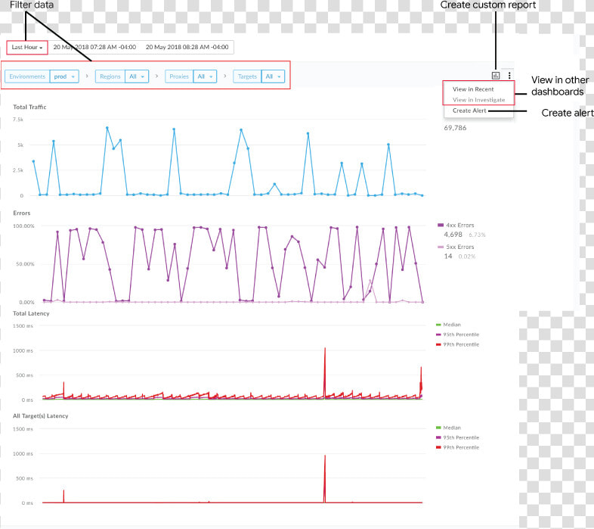Click the Environments filter label
Image resolution: width=594 pixels, height=529 pixels.
point(27,76)
